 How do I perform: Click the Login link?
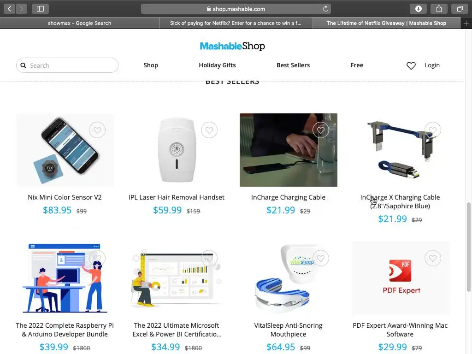[432, 65]
